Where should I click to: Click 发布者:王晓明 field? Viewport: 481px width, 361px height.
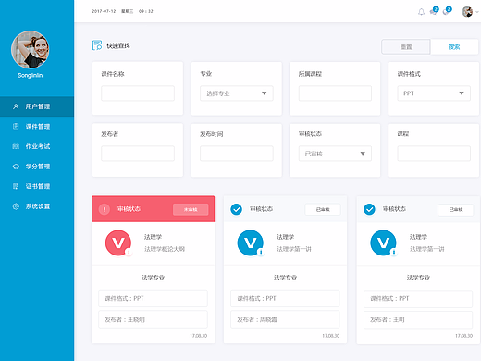pyautogui.click(x=153, y=319)
